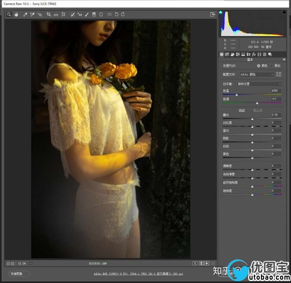This screenshot has width=291, height=283.
Task: Pick the White Balance eyedropper tool
Action: [x=25, y=14]
